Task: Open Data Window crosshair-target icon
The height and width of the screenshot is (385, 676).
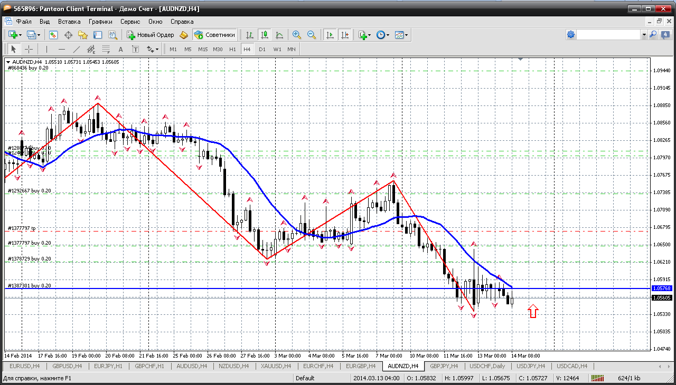Action: click(68, 35)
